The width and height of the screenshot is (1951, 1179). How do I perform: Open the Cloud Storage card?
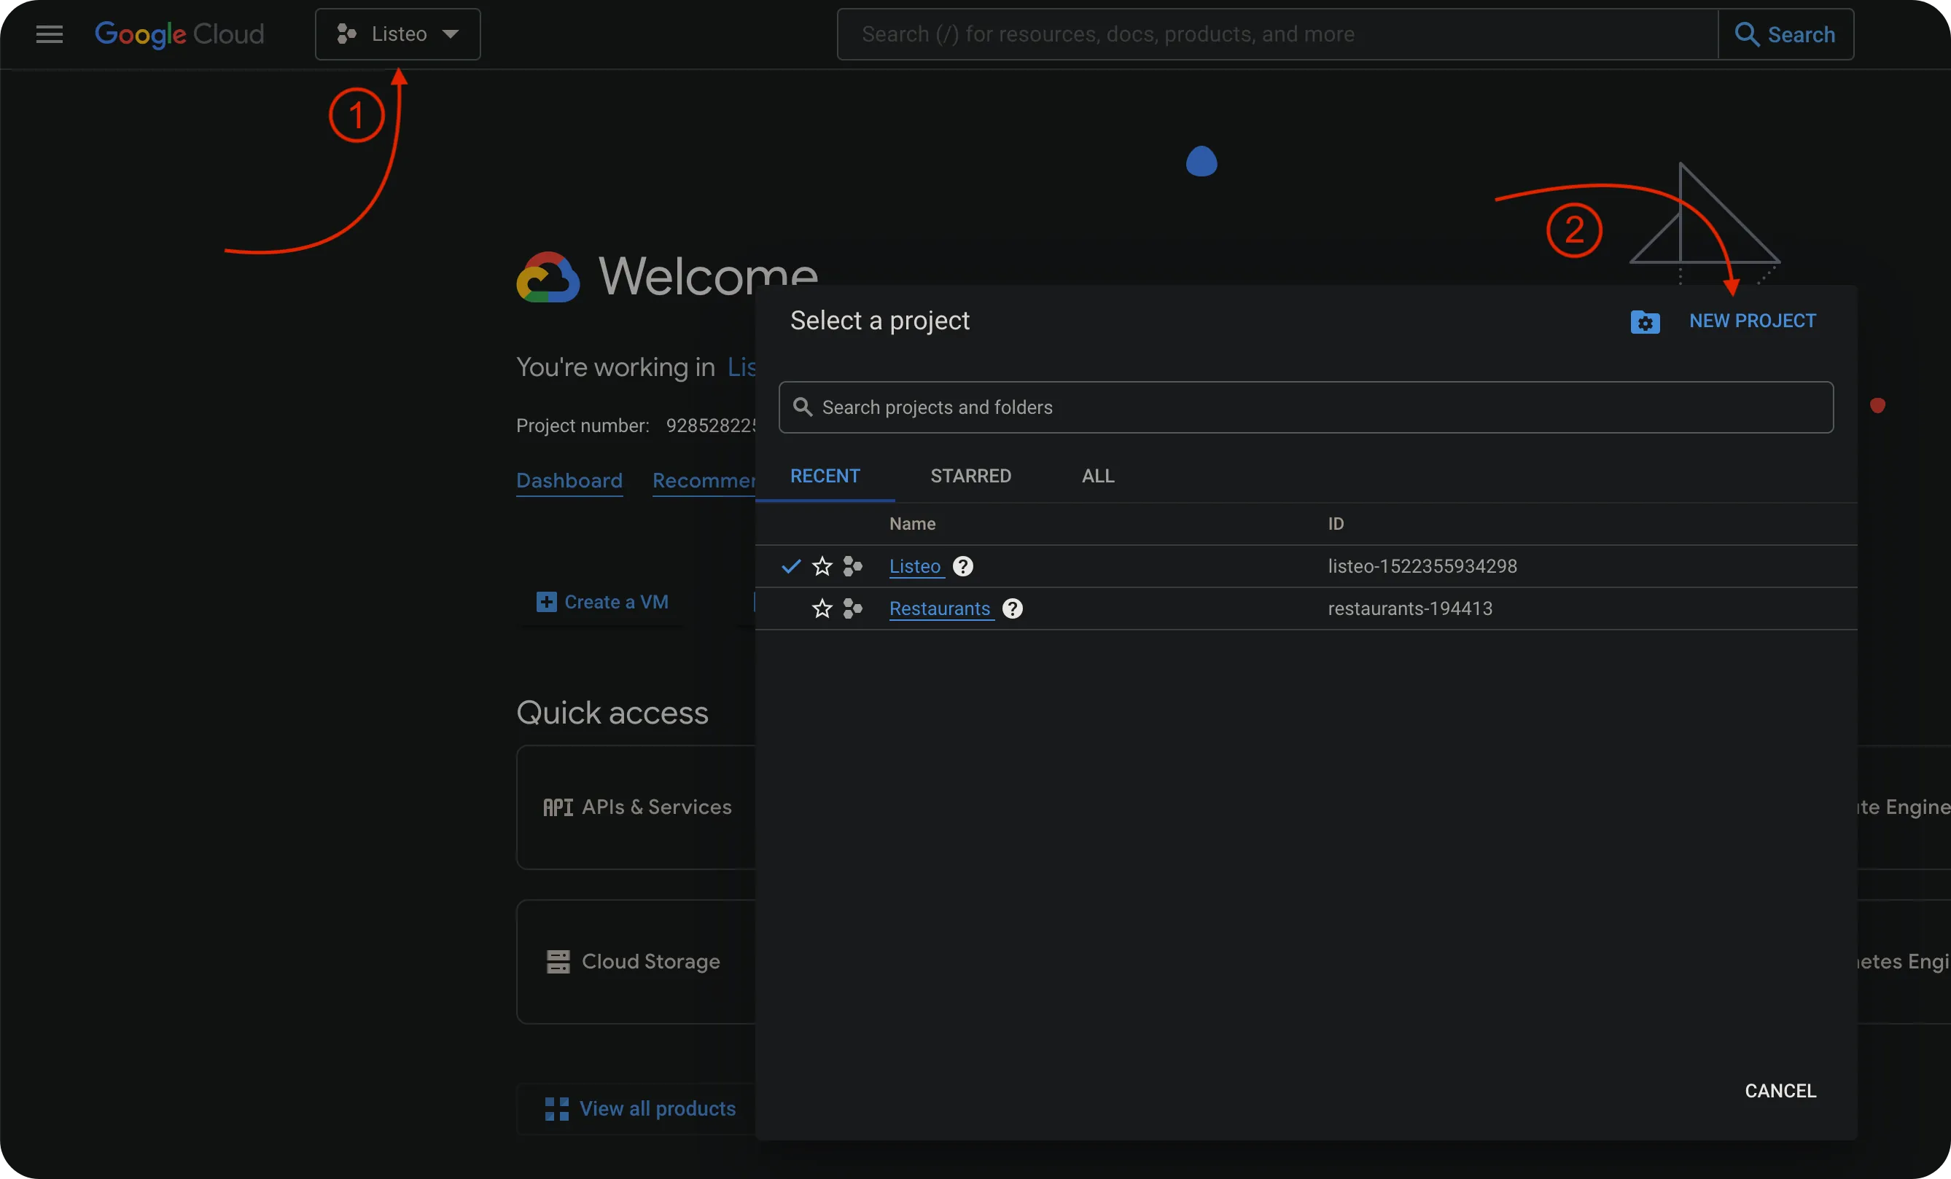coord(636,960)
